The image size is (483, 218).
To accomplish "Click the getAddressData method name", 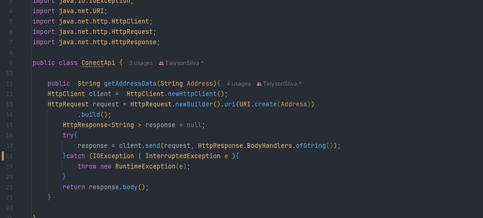I will (x=130, y=83).
